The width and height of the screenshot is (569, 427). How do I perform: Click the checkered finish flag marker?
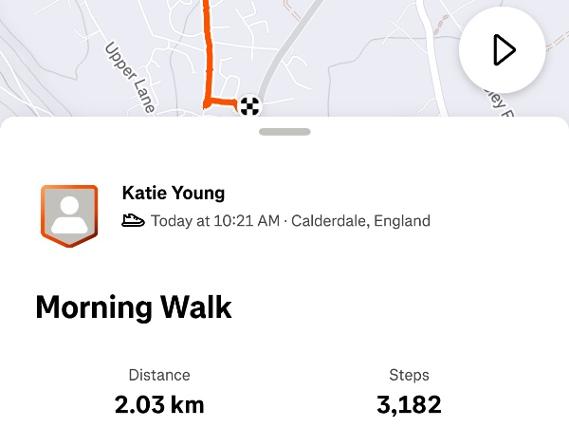pos(250,104)
